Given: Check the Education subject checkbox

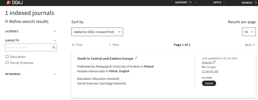Looking at the screenshot, I should [7, 56].
